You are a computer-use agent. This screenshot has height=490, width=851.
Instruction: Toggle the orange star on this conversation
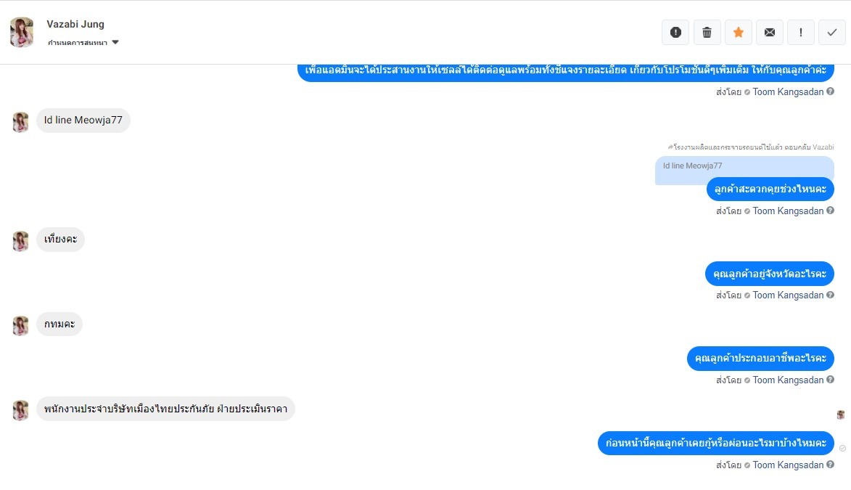point(738,33)
